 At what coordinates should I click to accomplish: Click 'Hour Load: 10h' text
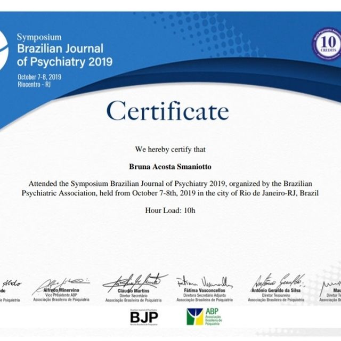coord(170,210)
